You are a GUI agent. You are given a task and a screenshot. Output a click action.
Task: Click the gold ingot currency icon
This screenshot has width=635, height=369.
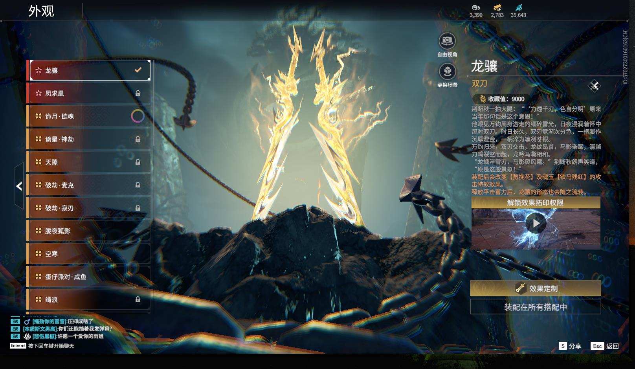pos(497,7)
